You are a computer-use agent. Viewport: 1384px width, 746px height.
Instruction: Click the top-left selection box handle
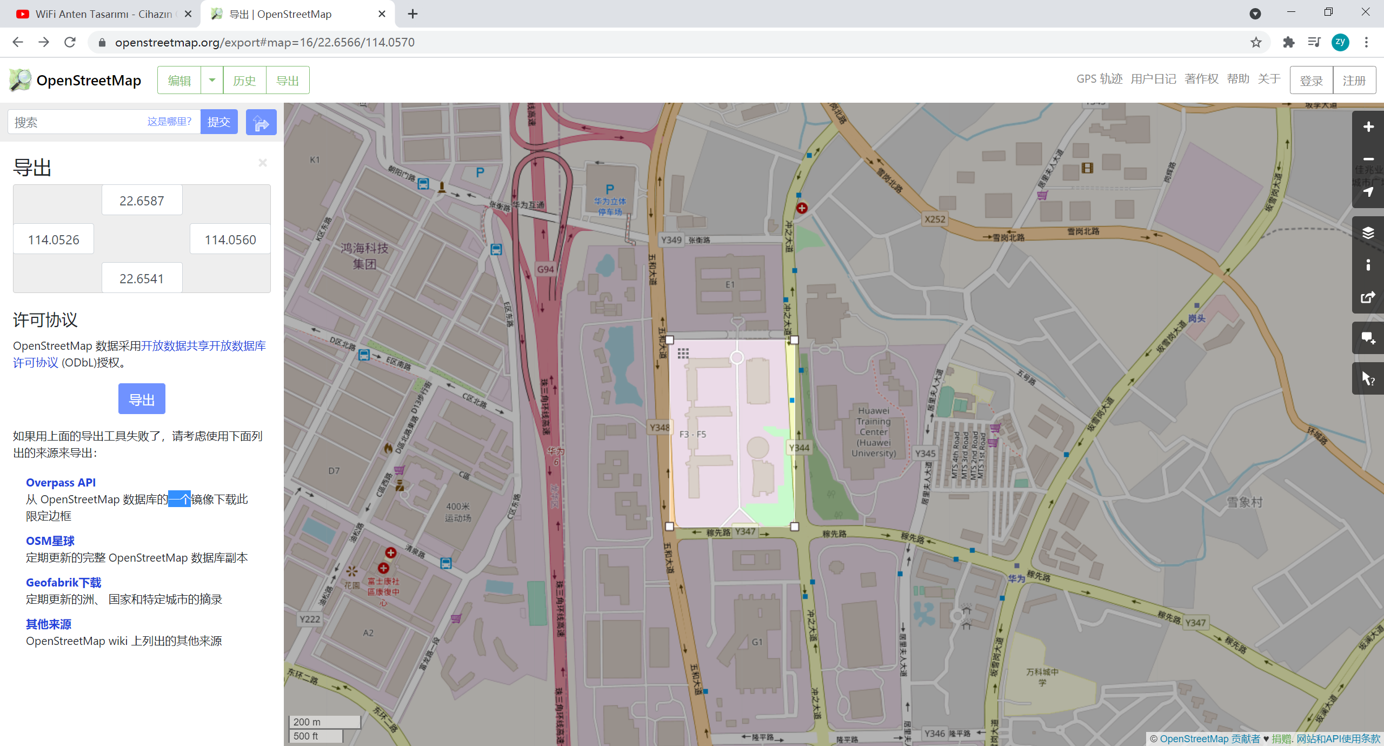[x=669, y=340]
